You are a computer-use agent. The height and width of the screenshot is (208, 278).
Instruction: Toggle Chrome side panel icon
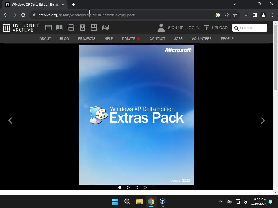(x=255, y=15)
